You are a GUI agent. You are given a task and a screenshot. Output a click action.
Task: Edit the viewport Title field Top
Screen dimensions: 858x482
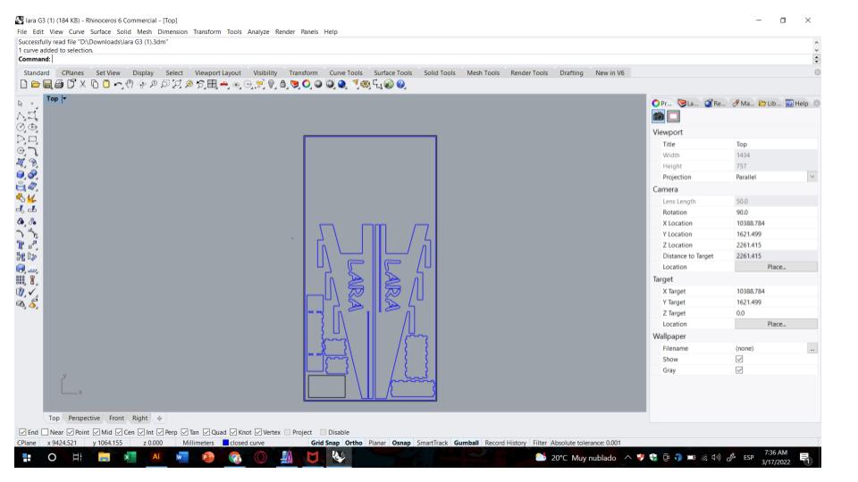[776, 145]
